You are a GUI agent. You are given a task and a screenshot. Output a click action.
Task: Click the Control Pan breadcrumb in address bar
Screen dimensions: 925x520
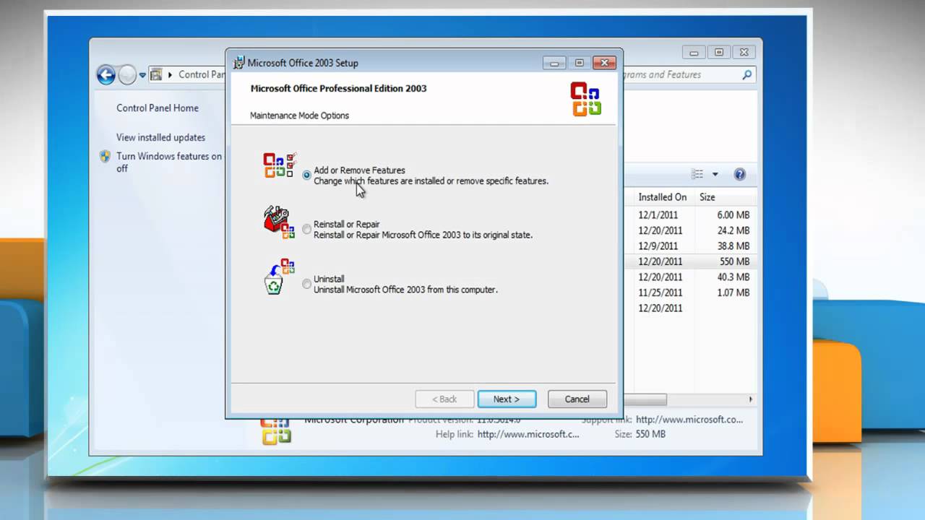tap(202, 74)
